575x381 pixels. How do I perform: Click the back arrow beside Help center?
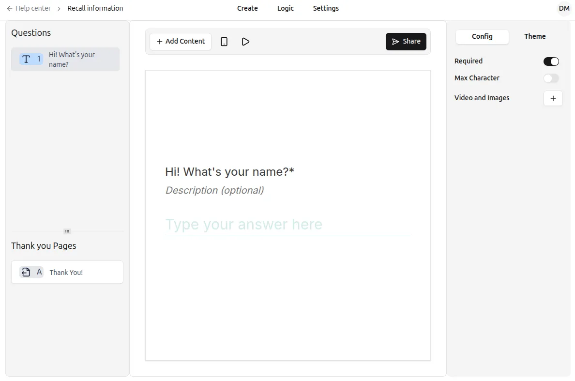pyautogui.click(x=10, y=8)
